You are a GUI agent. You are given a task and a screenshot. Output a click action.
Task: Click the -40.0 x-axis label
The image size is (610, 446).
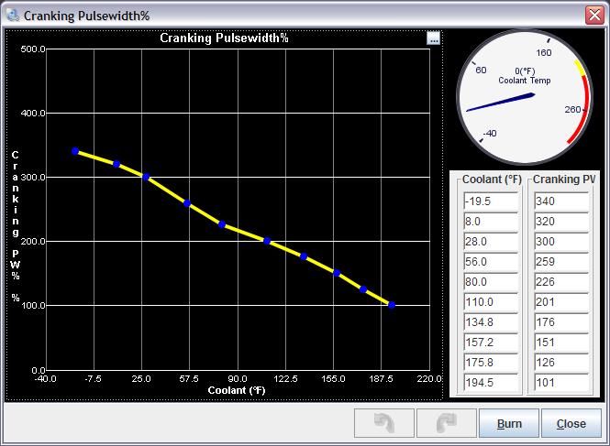point(46,379)
